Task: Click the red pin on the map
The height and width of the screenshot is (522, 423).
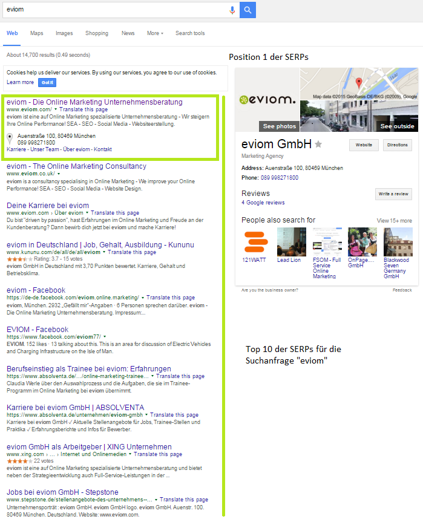Action: (359, 82)
